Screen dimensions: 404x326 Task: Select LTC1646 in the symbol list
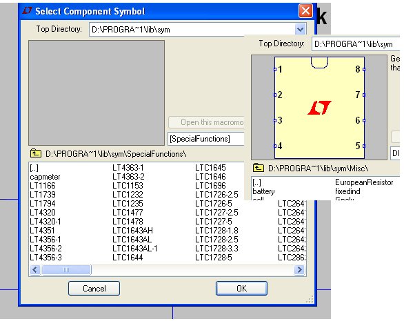coord(210,177)
